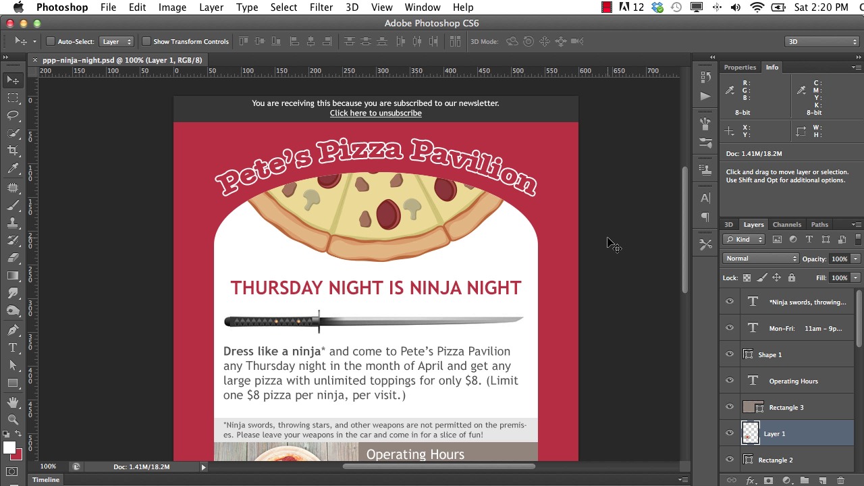Viewport: 864px width, 486px height.
Task: Click the Layer 1 thumbnail
Action: [751, 433]
